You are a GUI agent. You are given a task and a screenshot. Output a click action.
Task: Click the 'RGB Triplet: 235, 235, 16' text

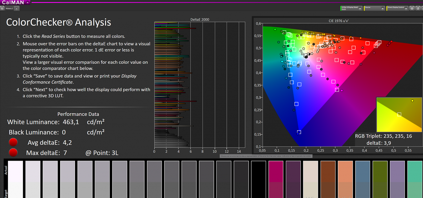point(383,136)
